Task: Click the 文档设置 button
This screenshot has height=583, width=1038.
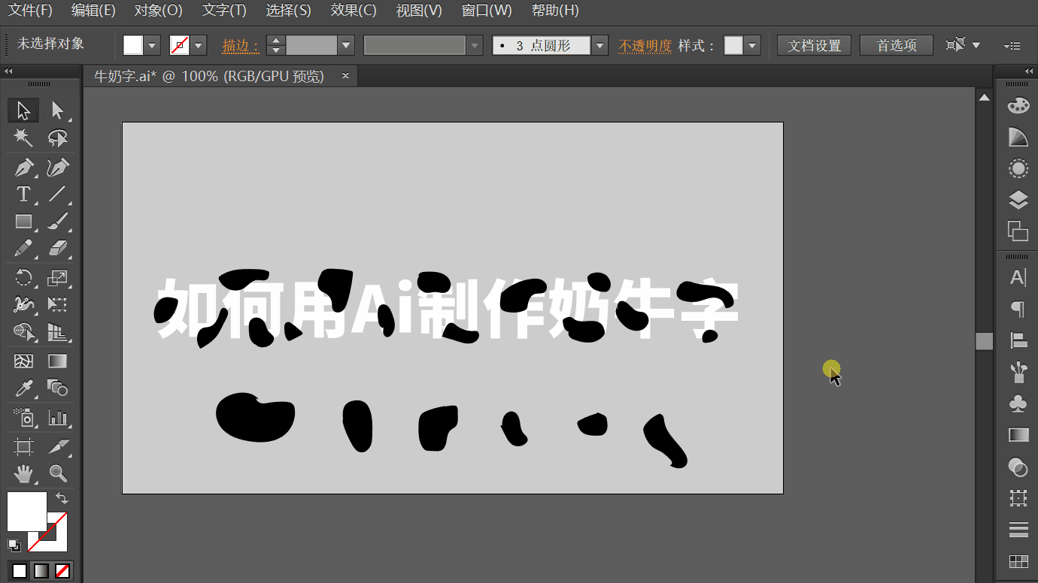Action: (x=815, y=46)
